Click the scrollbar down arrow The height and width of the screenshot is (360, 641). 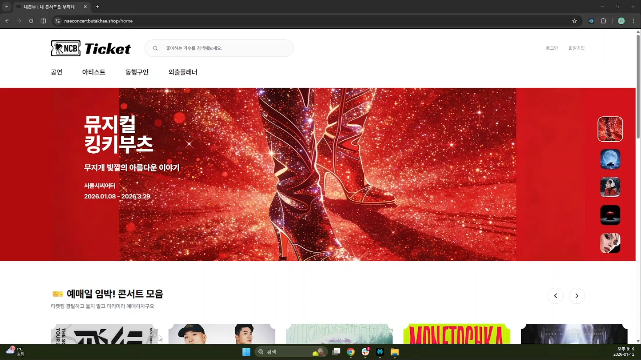(638, 341)
